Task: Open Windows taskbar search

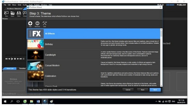Action: tap(12, 101)
